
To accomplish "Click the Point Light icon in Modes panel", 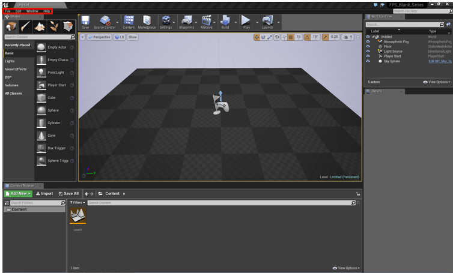I will [x=41, y=73].
